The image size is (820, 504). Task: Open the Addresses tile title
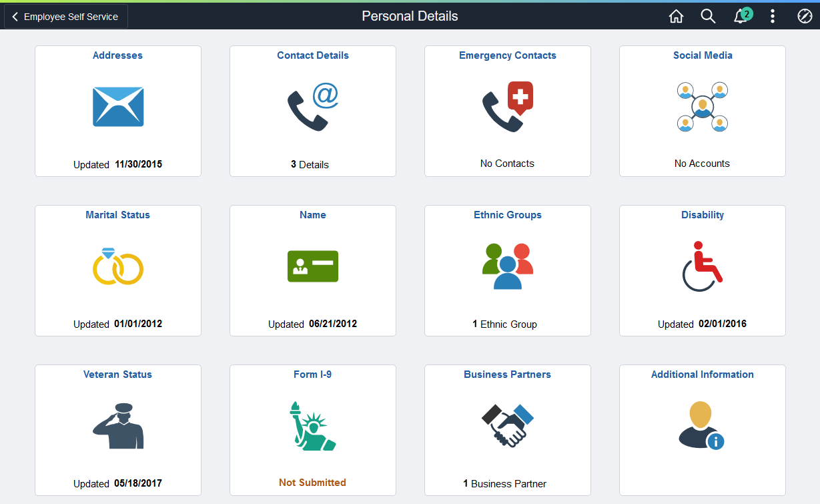click(118, 55)
